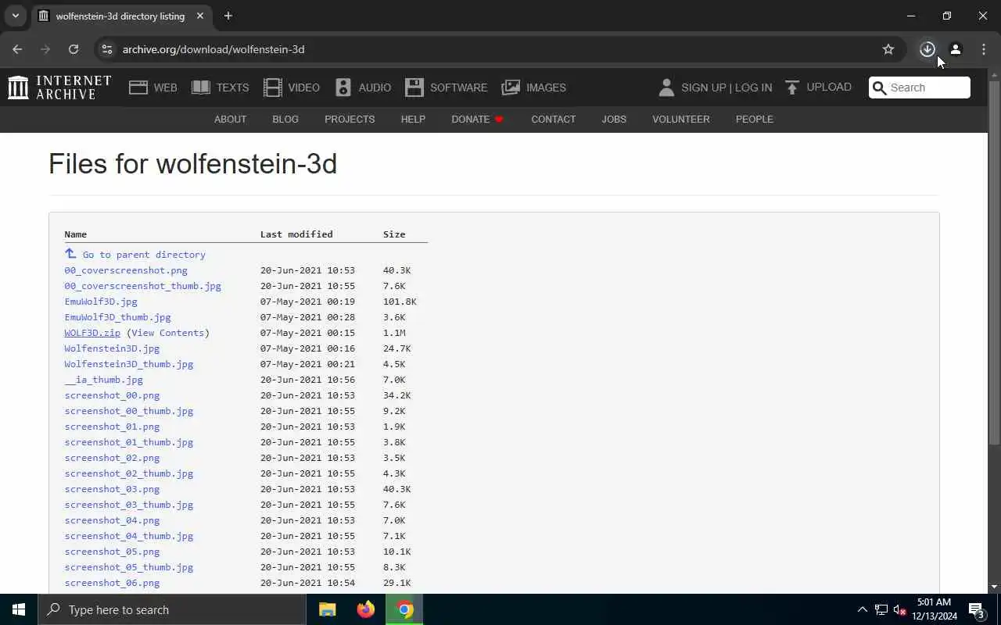Open the tab search dropdown arrow
Image resolution: width=1001 pixels, height=625 pixels.
(15, 16)
